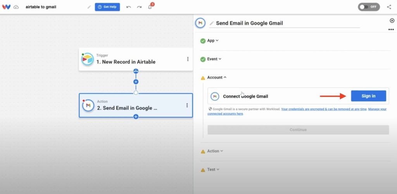Open the credentials are encrypted link
397x194 pixels.
[324, 109]
